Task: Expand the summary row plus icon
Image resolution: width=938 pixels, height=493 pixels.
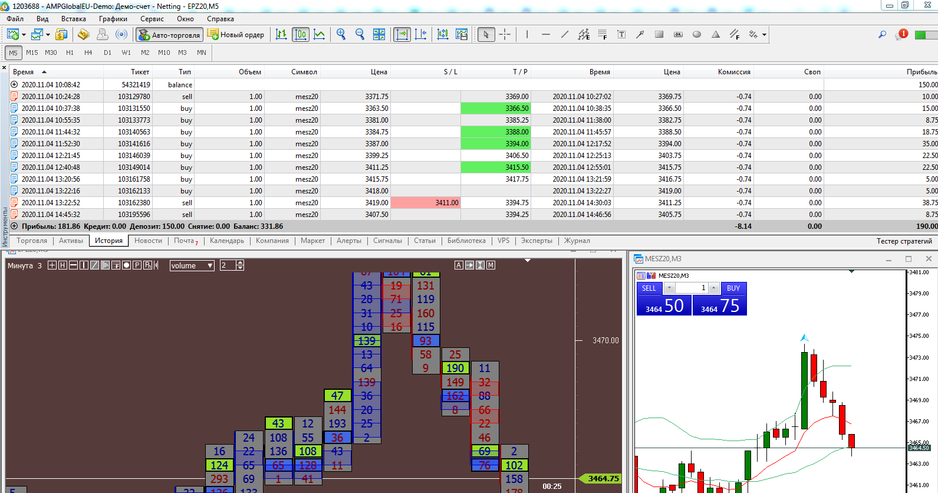Action: pos(14,226)
